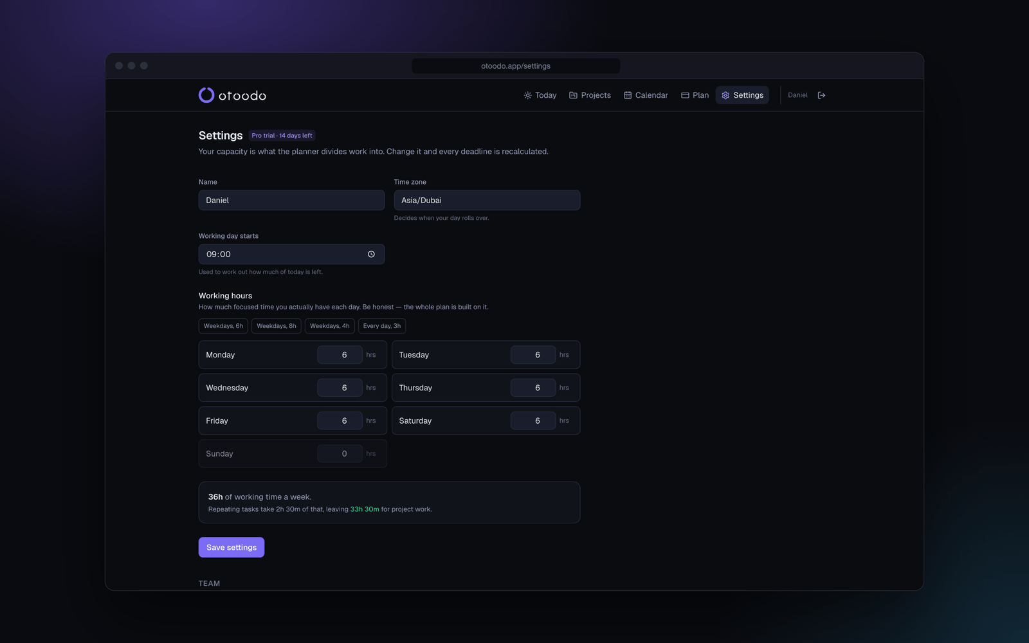Choose the Every day, 3h preset
The width and height of the screenshot is (1029, 643).
[x=382, y=326]
